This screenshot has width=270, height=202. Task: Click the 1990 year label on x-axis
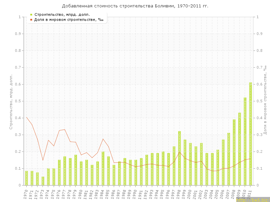click(135, 194)
